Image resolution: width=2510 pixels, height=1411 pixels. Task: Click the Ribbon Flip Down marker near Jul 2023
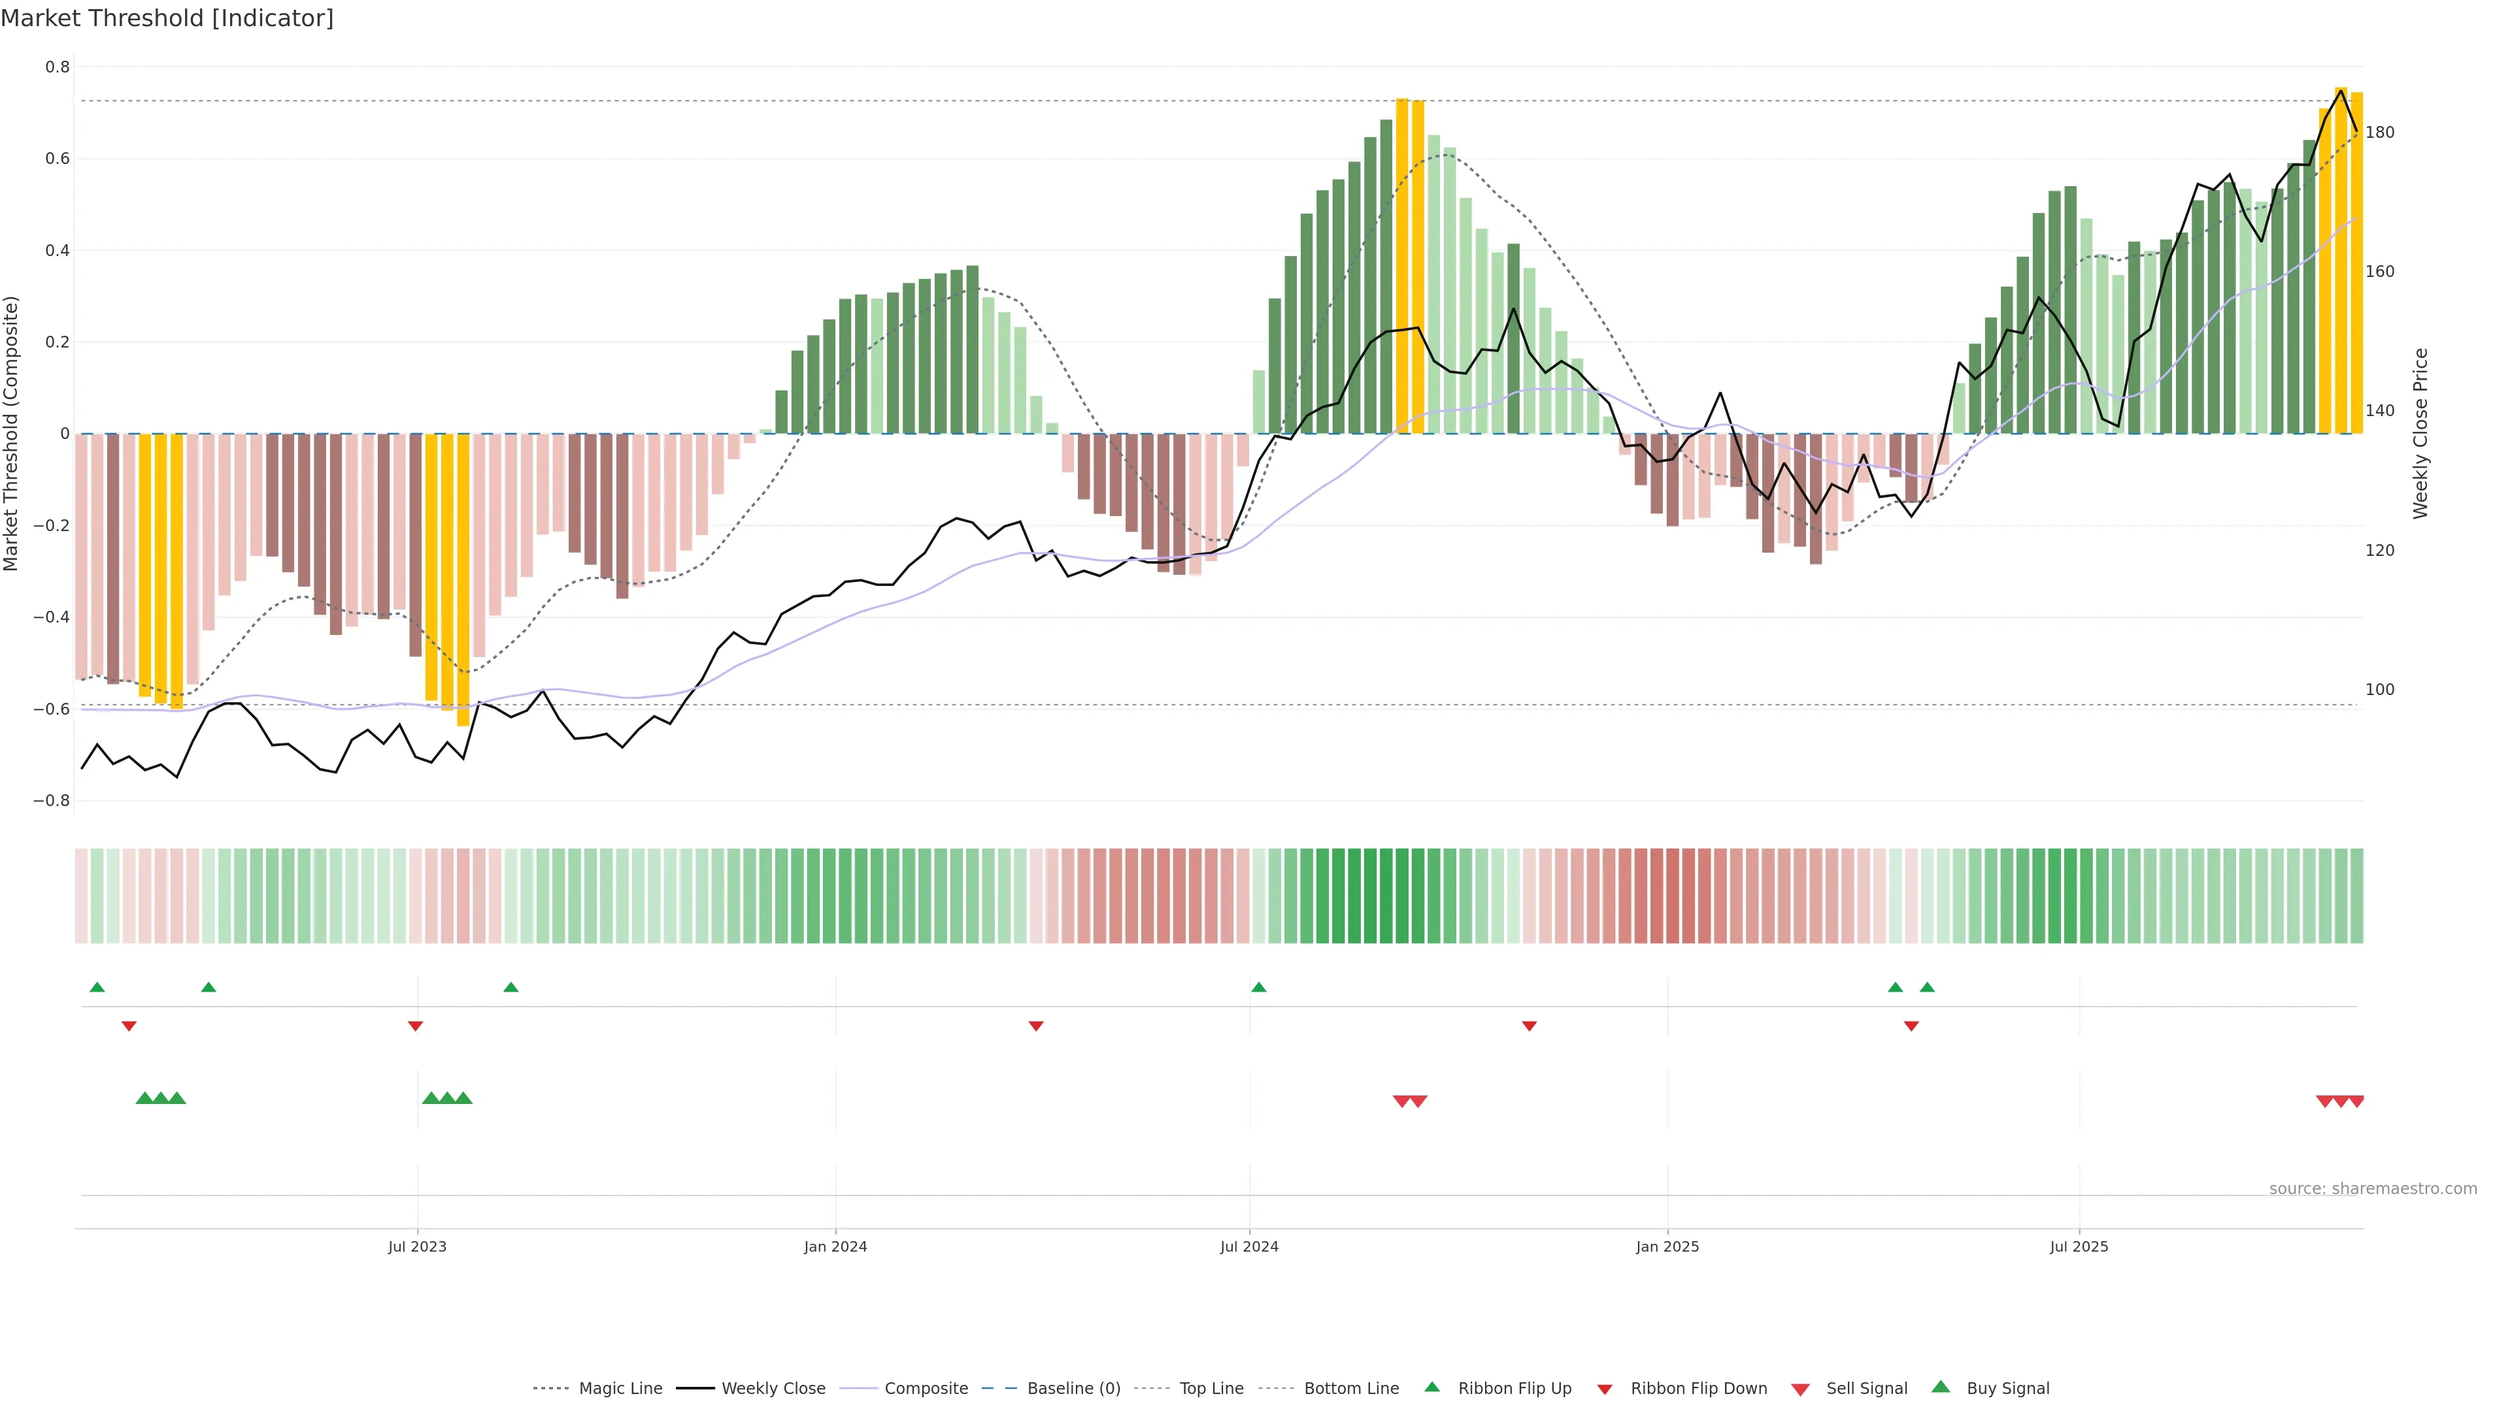415,1026
